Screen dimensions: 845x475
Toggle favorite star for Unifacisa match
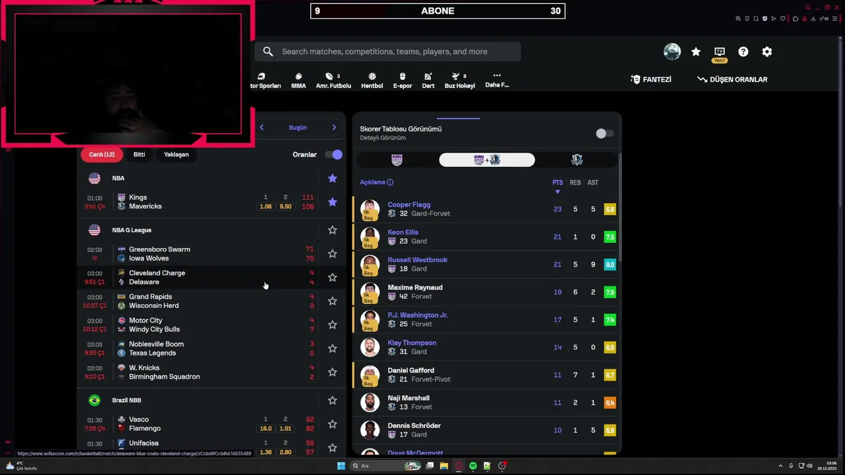tap(332, 447)
